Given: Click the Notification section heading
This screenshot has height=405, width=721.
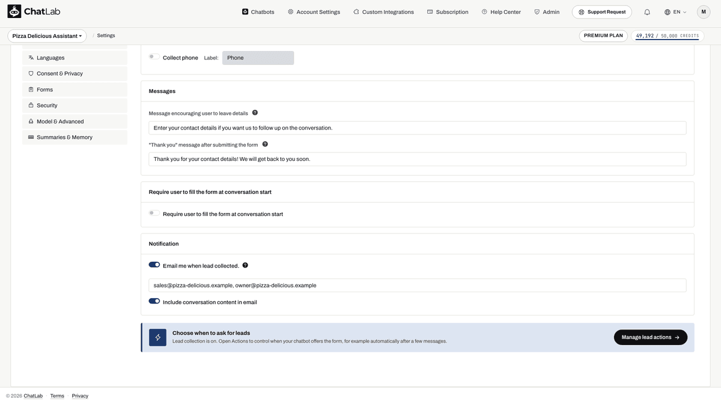Looking at the screenshot, I should point(163,244).
